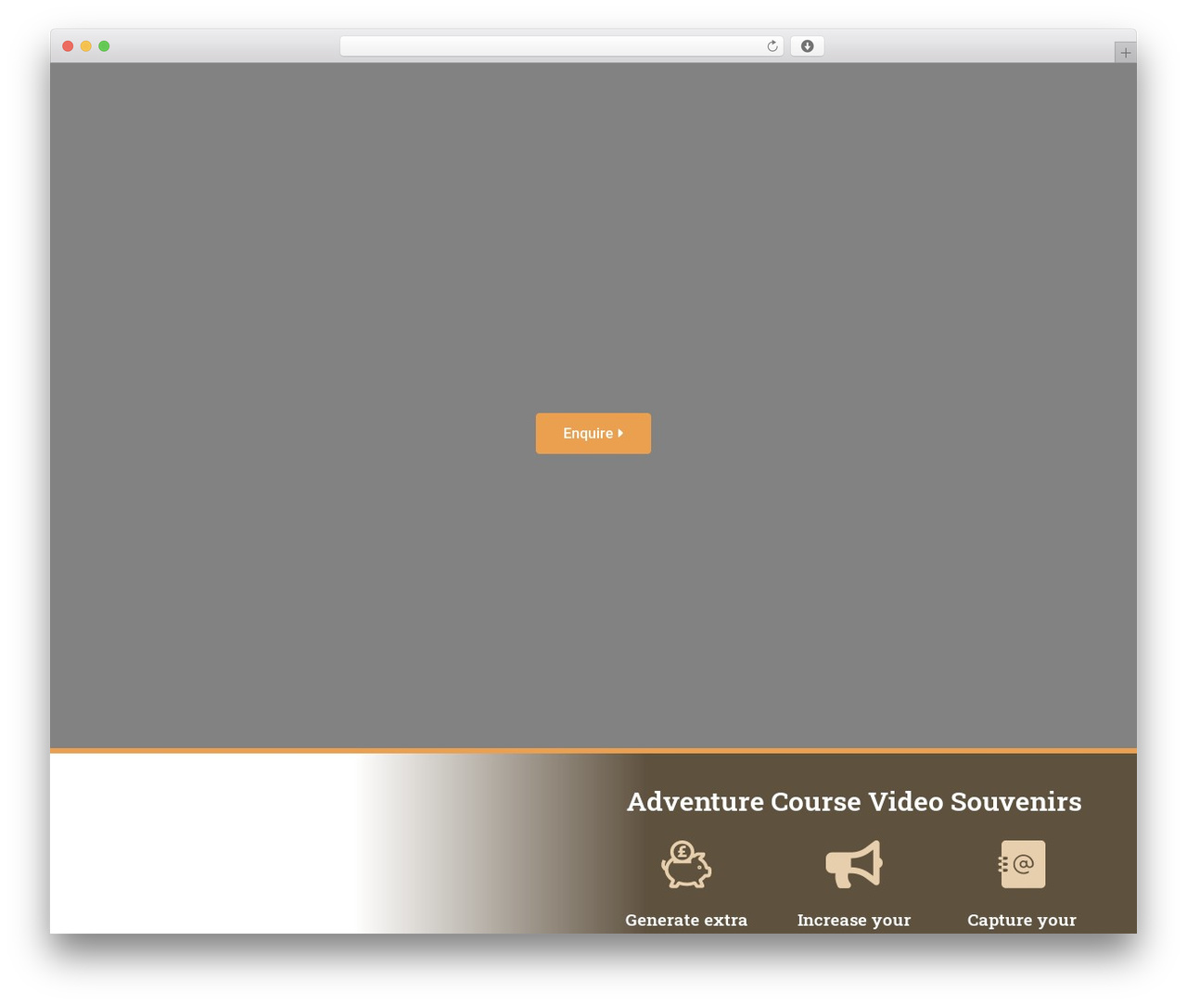
Task: Open the downloads icon in browser toolbar
Action: (807, 46)
